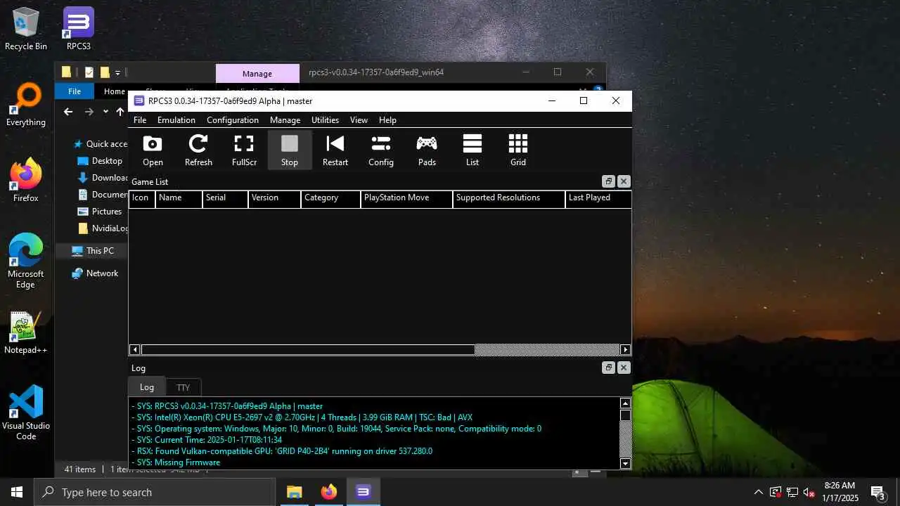Open the Emulation menu
This screenshot has width=900, height=506.
[x=176, y=120]
